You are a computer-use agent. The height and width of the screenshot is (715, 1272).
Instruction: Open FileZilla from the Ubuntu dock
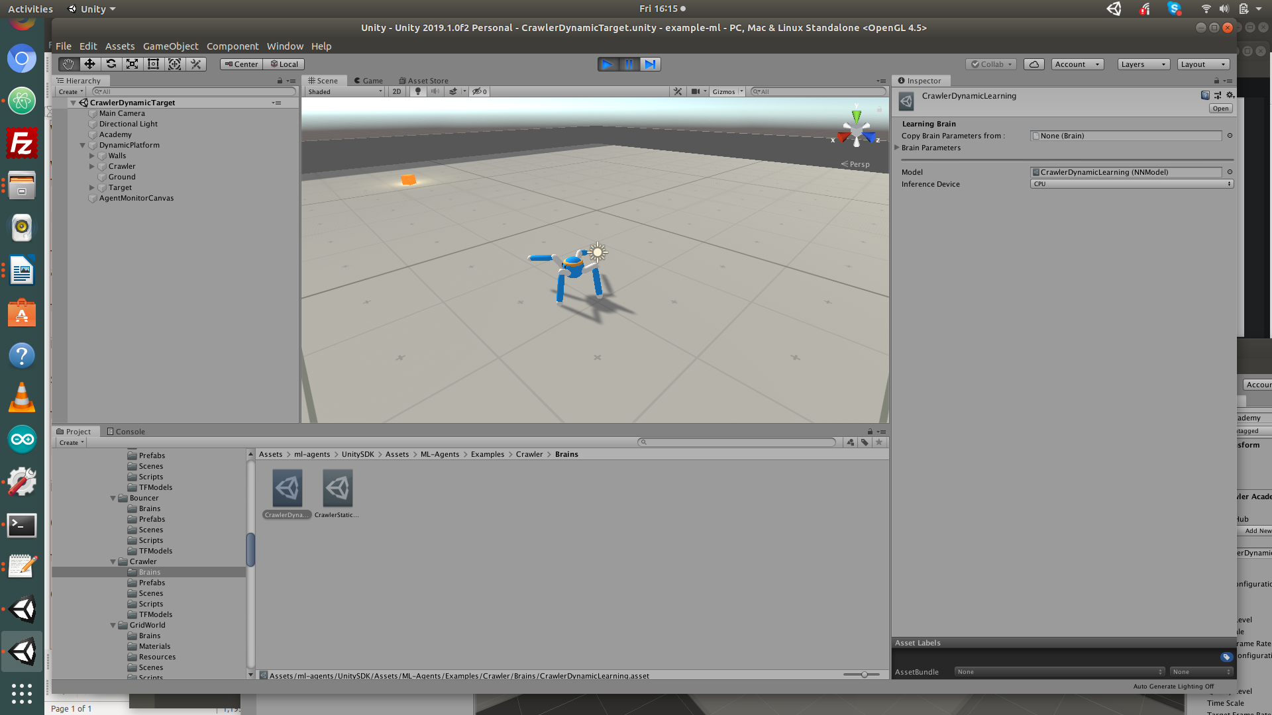[22, 143]
